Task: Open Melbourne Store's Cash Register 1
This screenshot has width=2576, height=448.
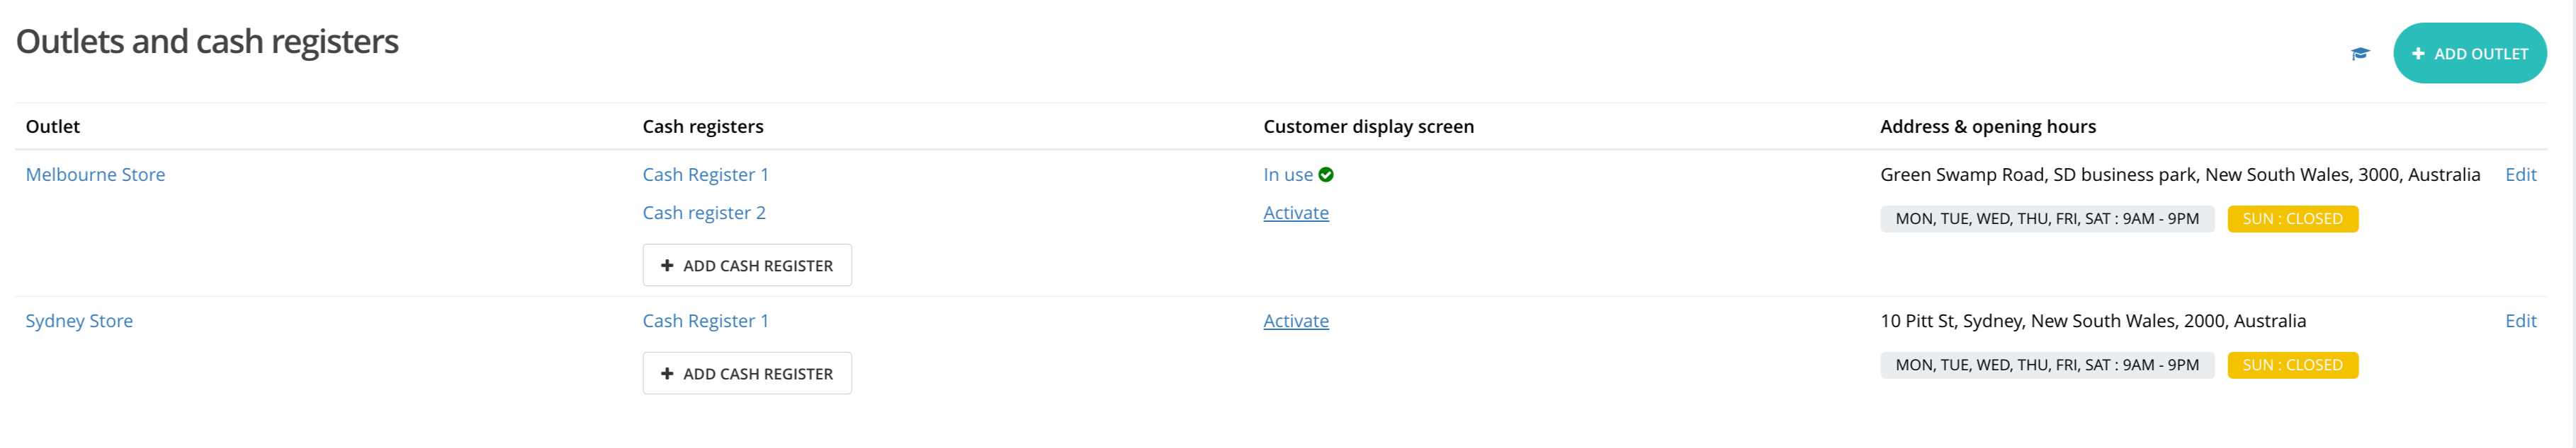Action: (x=705, y=175)
